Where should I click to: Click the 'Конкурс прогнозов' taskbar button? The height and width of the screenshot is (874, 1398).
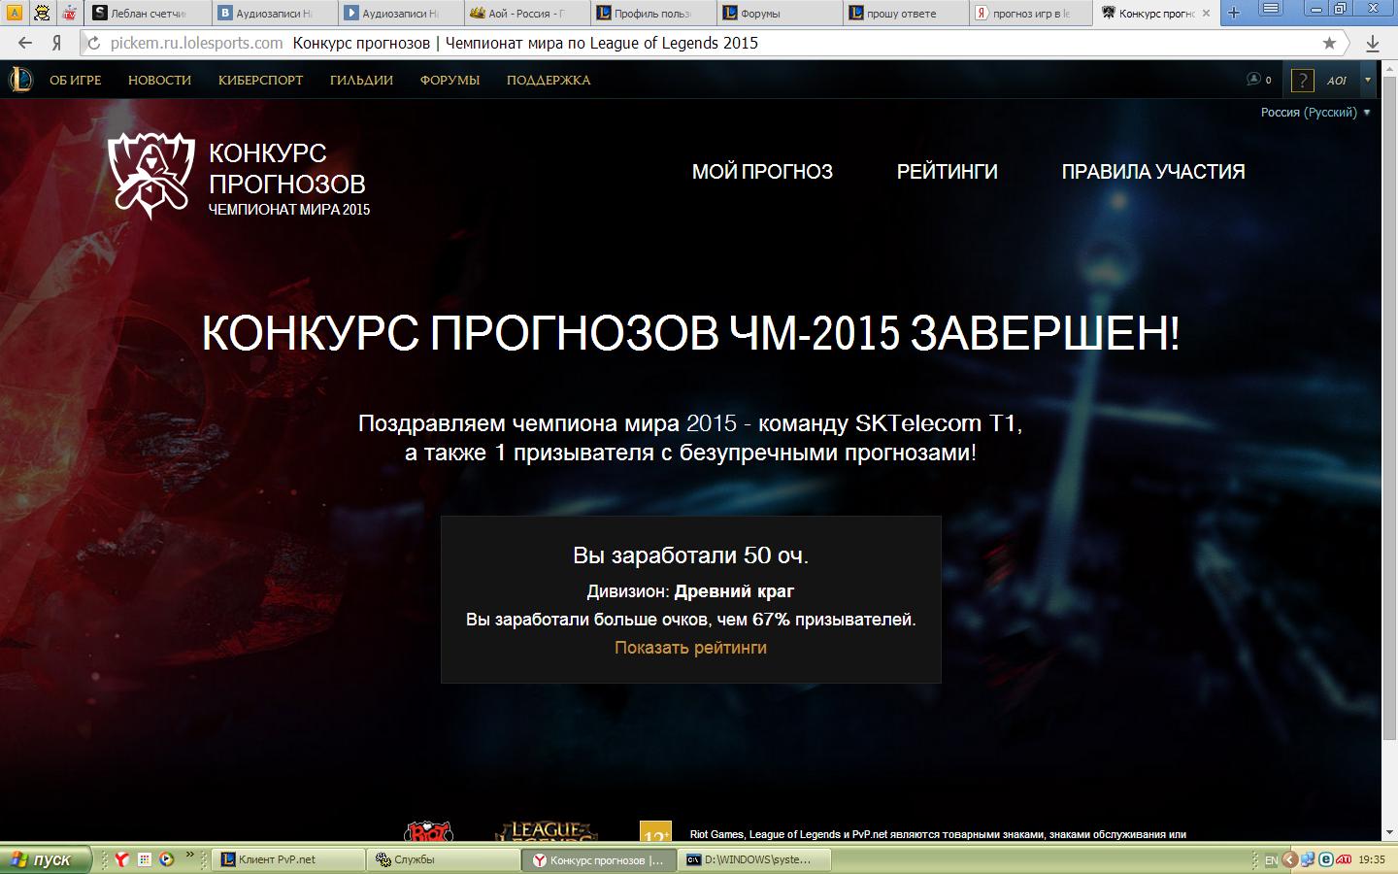pos(599,859)
